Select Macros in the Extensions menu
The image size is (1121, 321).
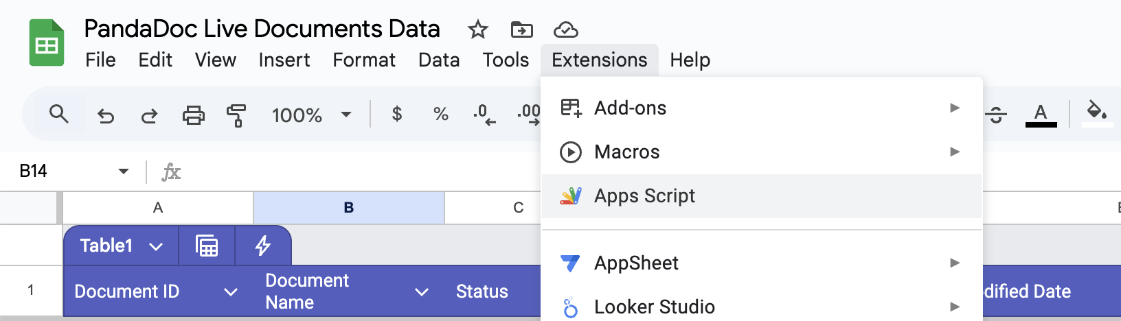[x=762, y=152]
